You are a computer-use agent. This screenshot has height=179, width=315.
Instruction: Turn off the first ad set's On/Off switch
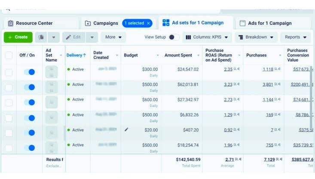[x=29, y=72]
